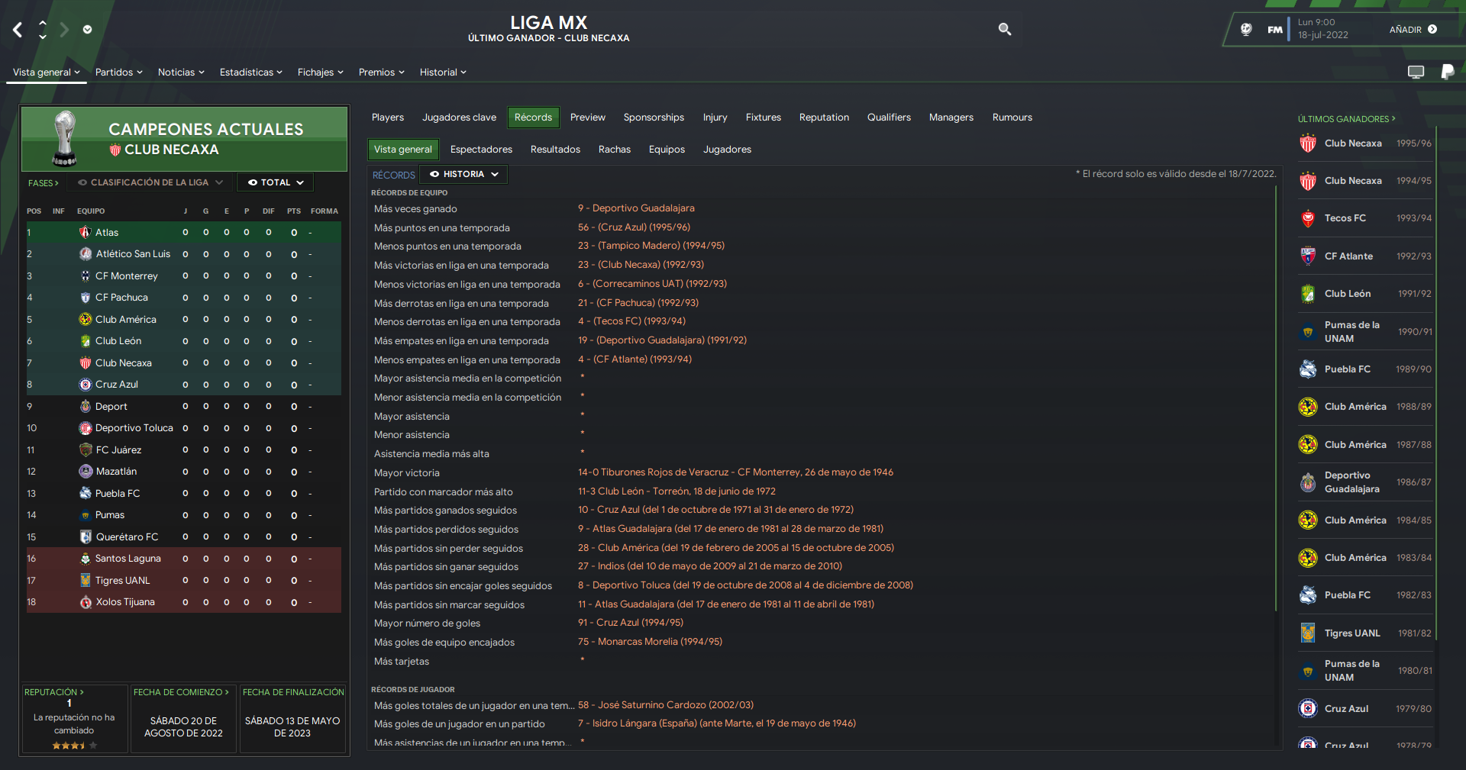Click the records list vertical scrollbar

[1276, 397]
